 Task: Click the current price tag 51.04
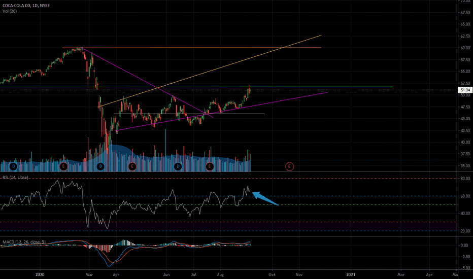click(465, 90)
